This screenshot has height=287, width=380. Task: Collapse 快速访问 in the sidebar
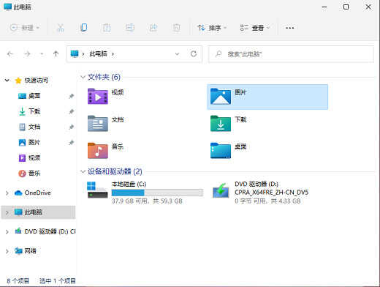point(7,81)
